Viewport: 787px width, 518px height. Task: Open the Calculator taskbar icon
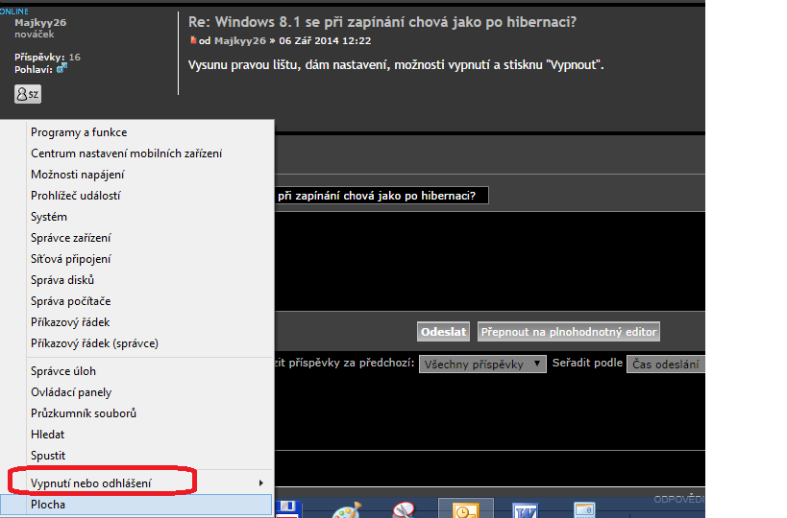click(585, 510)
